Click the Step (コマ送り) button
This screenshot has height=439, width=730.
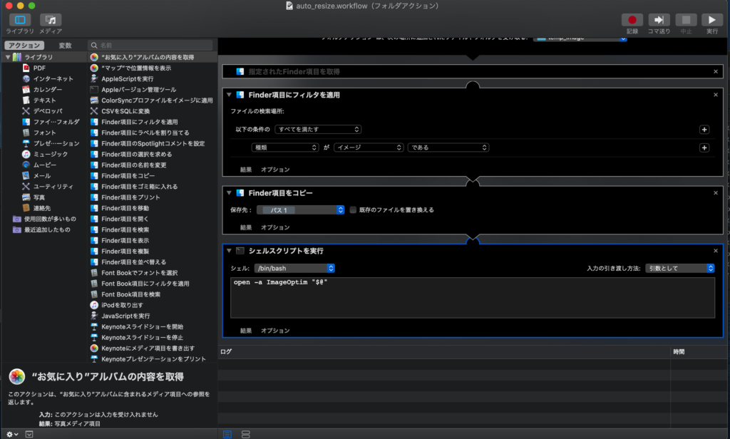click(x=659, y=20)
